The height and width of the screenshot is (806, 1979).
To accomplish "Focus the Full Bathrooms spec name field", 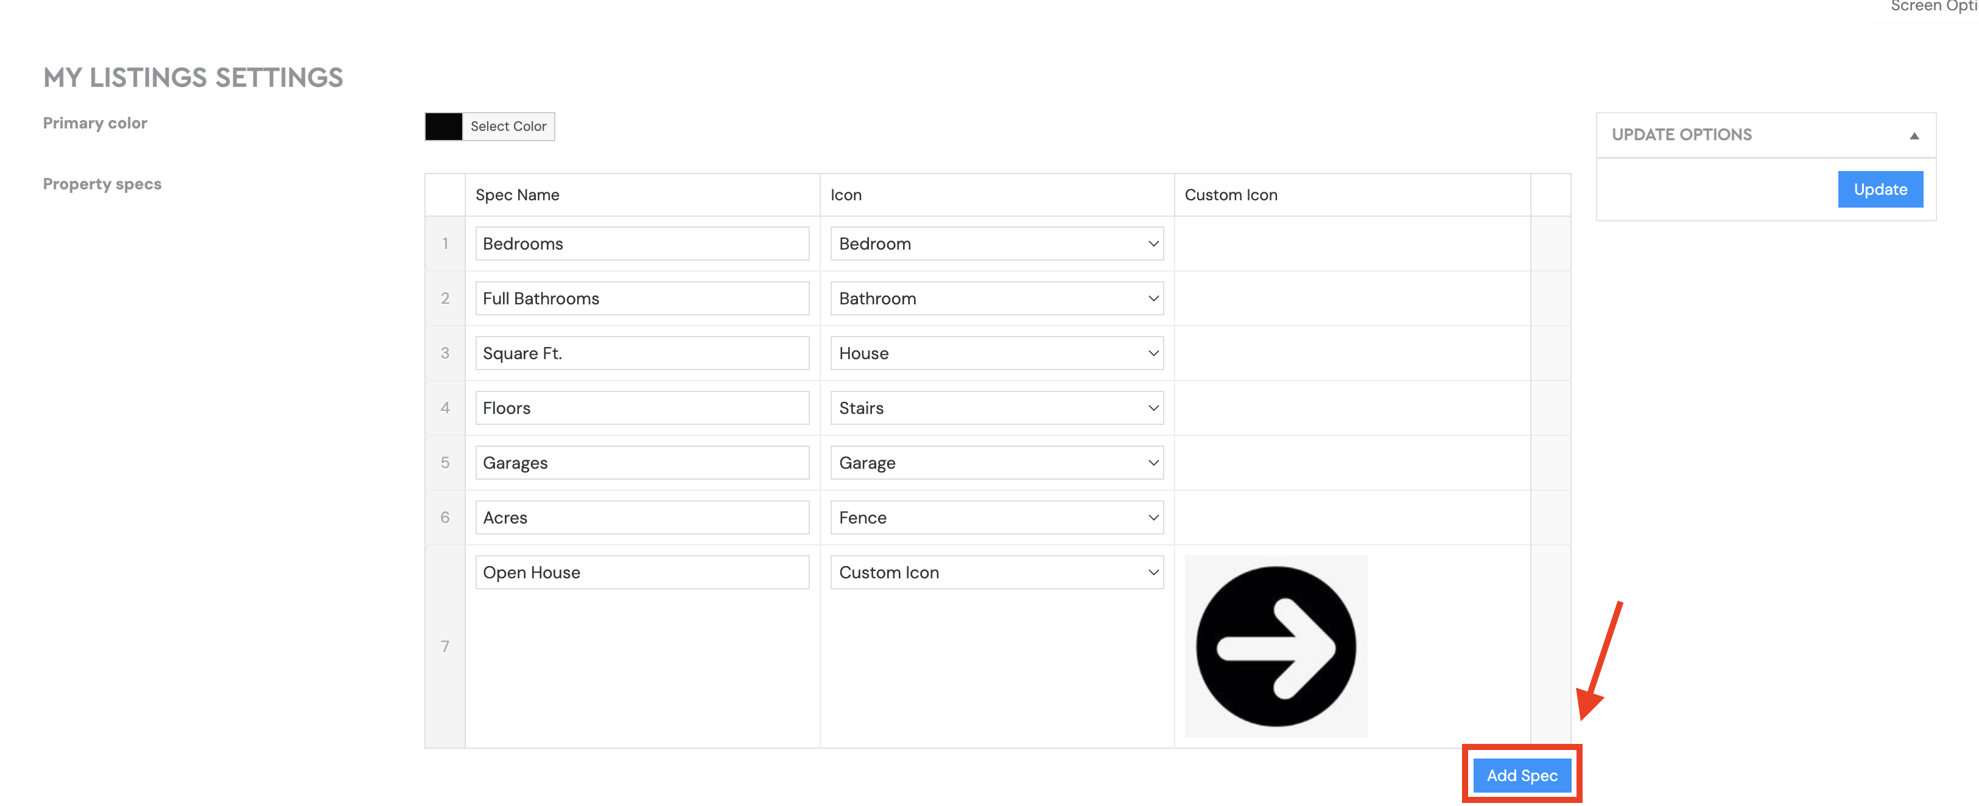I will coord(642,298).
